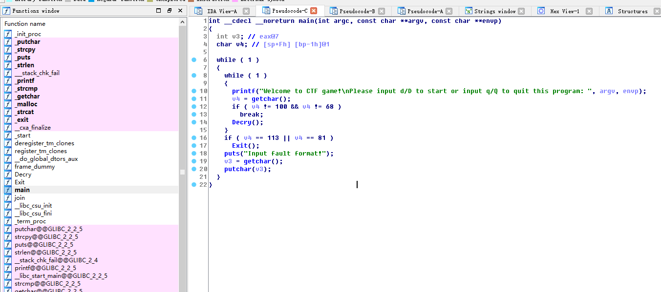Click the Structures tab icon
Viewport: 661px width, 292px height.
pyautogui.click(x=609, y=11)
